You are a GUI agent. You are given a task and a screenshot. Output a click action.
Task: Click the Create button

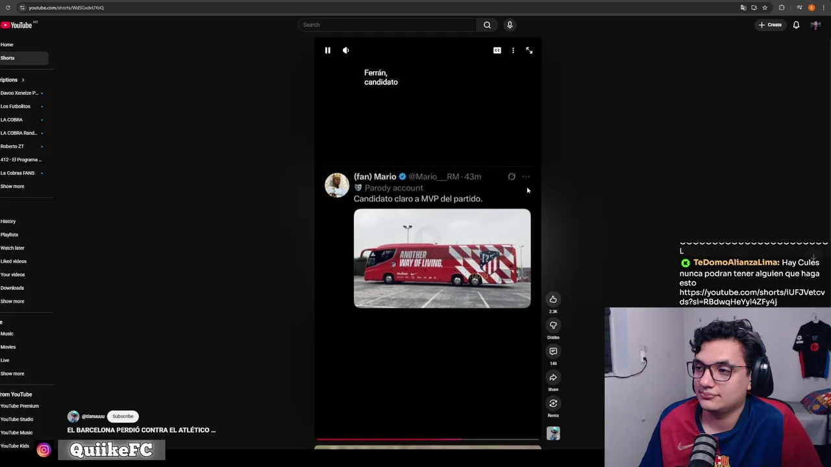pyautogui.click(x=770, y=25)
